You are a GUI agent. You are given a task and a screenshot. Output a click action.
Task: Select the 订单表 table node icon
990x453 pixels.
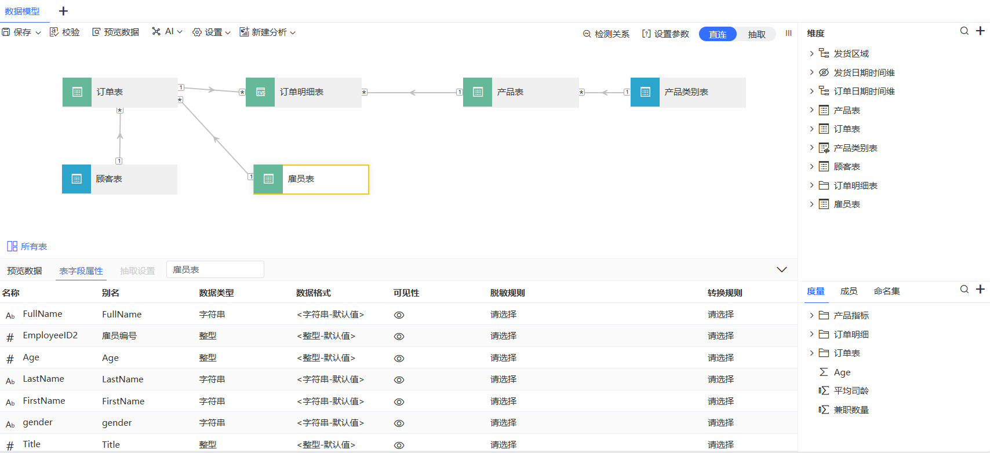click(x=77, y=92)
